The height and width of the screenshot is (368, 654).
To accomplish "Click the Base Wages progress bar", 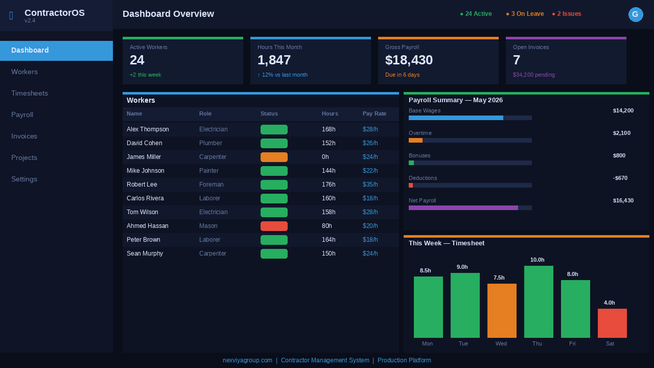I will pos(470,118).
